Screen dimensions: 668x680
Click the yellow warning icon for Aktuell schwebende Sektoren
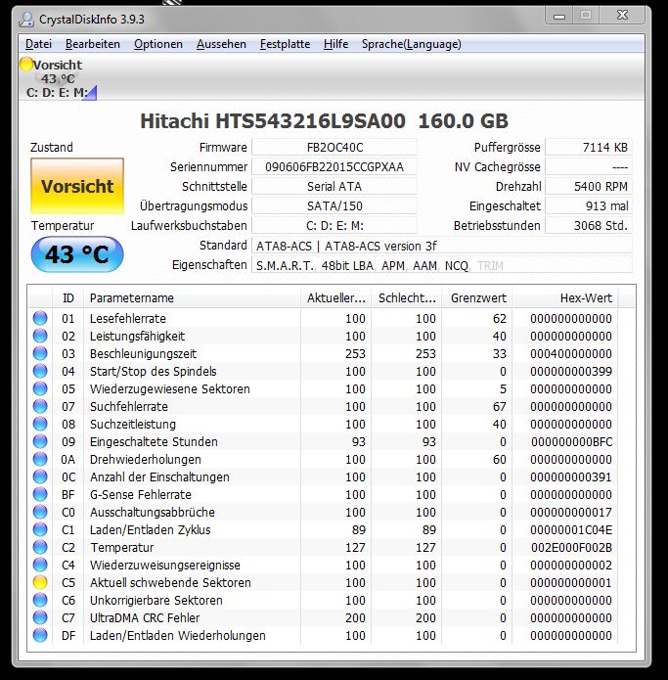point(40,582)
